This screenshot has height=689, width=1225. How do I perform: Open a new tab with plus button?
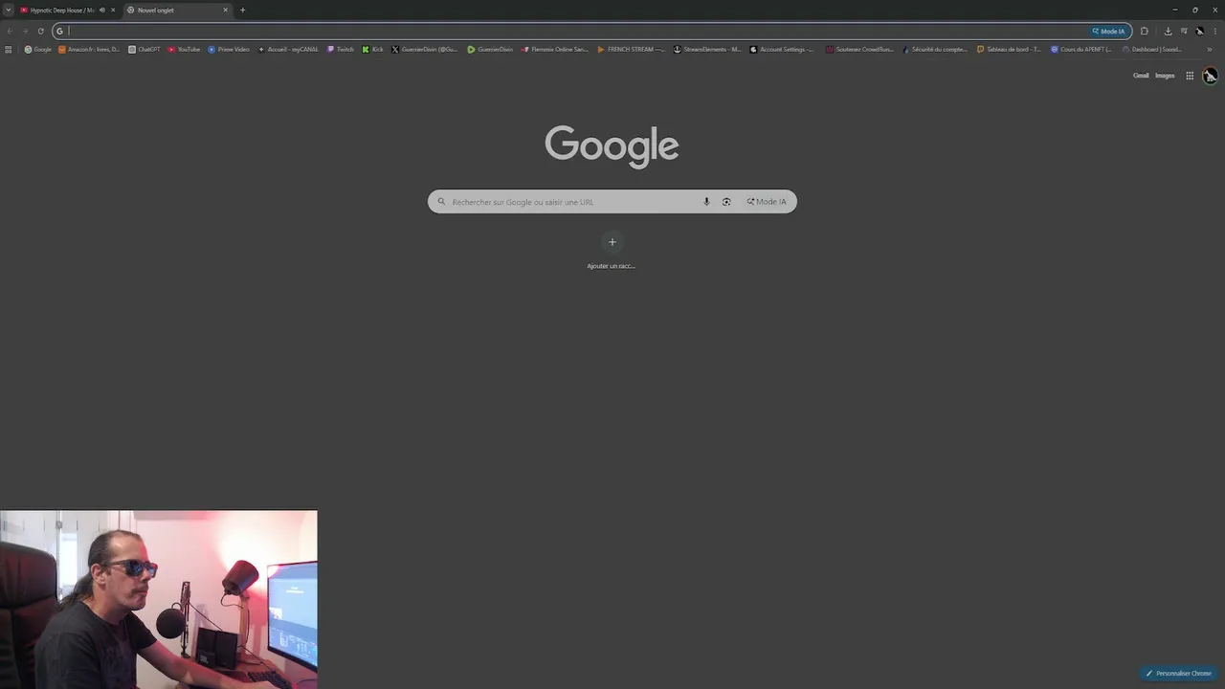(x=242, y=10)
